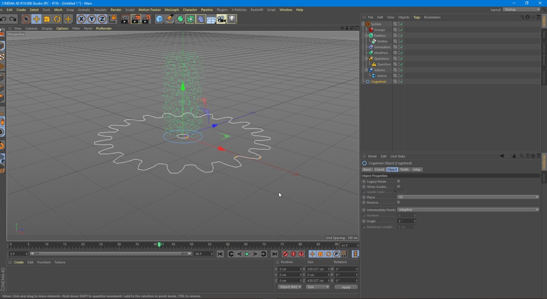This screenshot has height=299, width=547.
Task: Click the Object Manager search icon
Action: [522, 17]
